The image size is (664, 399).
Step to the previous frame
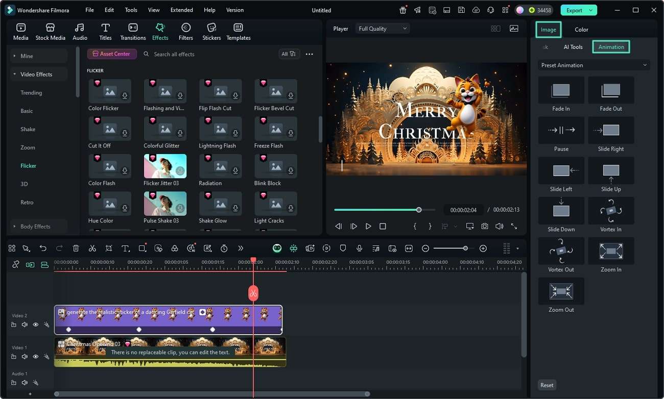(x=338, y=226)
